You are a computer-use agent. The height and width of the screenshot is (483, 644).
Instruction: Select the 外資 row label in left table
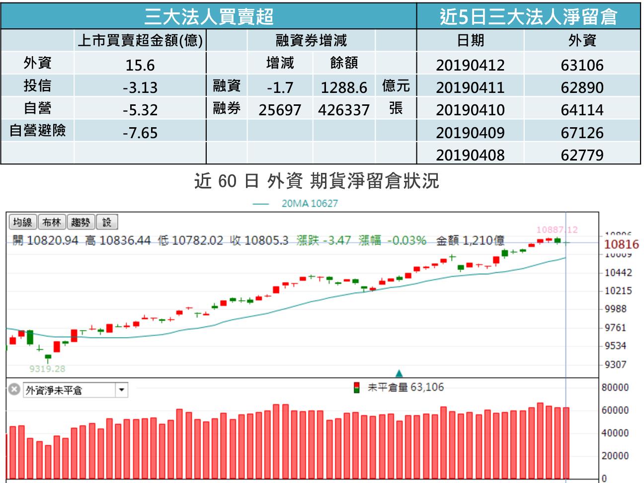37,63
